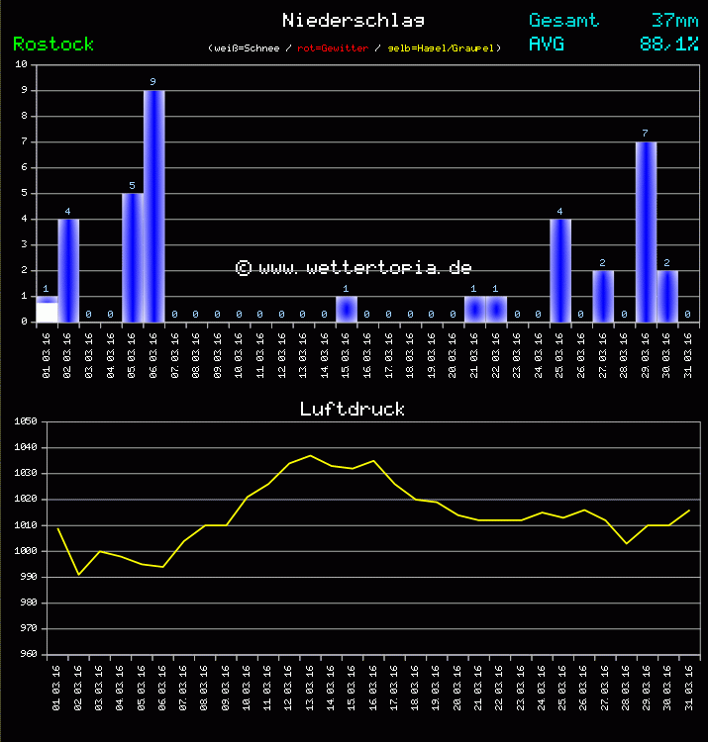This screenshot has height=742, width=708.
Task: Click the 88,1% average value
Action: point(668,44)
